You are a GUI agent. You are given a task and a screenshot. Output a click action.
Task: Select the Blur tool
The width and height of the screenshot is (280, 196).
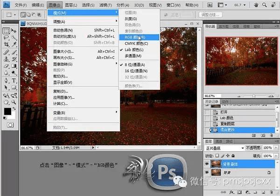[x=6, y=73]
